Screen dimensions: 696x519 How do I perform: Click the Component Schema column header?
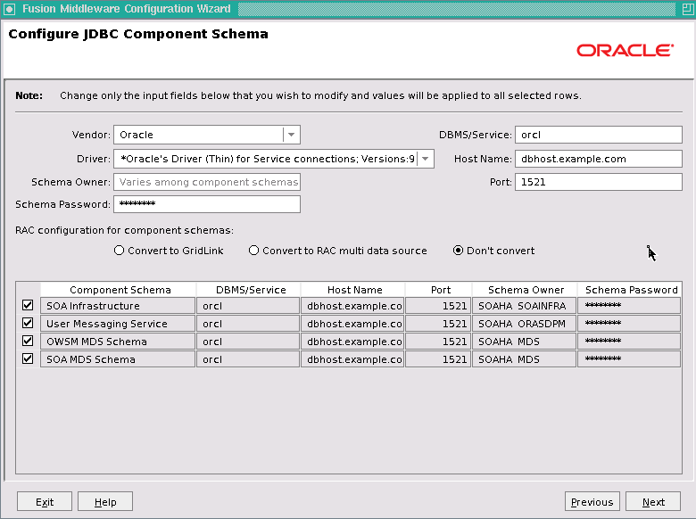[x=119, y=290]
